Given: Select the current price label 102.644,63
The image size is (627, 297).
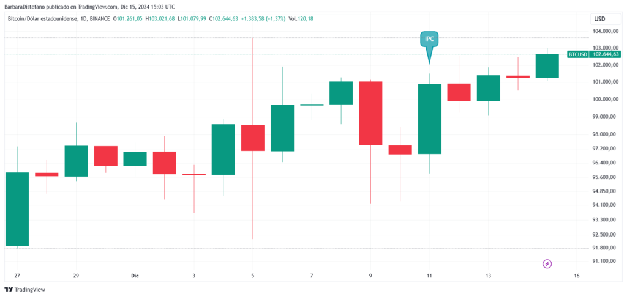Looking at the screenshot, I should (x=607, y=54).
